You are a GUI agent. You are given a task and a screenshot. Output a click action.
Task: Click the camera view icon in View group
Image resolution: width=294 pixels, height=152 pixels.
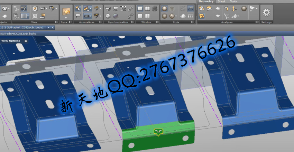[44, 9]
